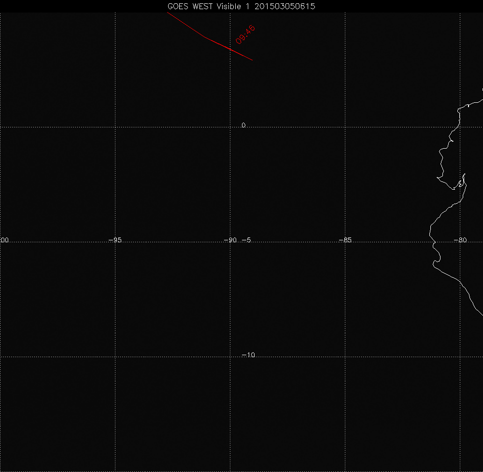The width and height of the screenshot is (483, 472).
Task: Click the latitude label -5
Action: coord(246,240)
